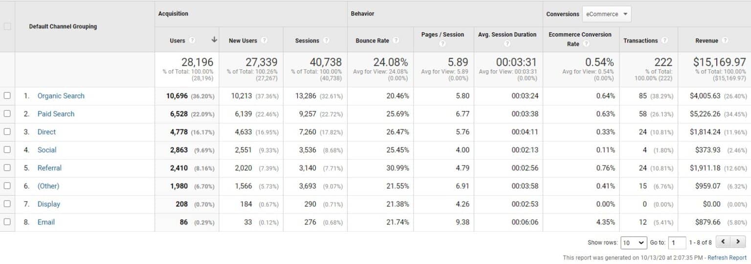Click the Transactions help icon
Image resolution: width=751 pixels, height=264 pixels.
[664, 41]
